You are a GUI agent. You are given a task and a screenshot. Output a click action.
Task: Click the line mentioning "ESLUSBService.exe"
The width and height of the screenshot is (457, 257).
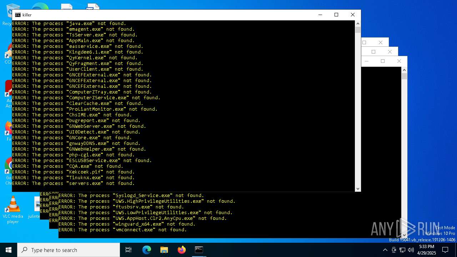[x=82, y=161]
